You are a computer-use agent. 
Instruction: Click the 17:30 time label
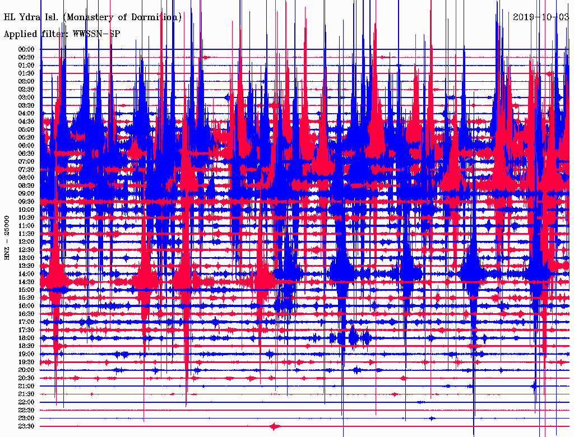pos(26,330)
